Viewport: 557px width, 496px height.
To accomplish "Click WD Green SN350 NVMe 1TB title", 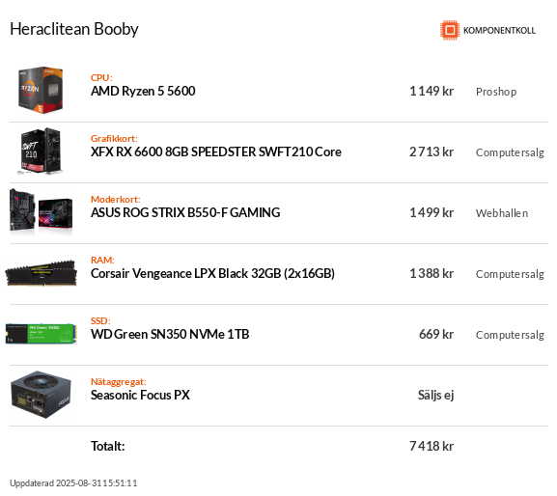I will coord(170,334).
